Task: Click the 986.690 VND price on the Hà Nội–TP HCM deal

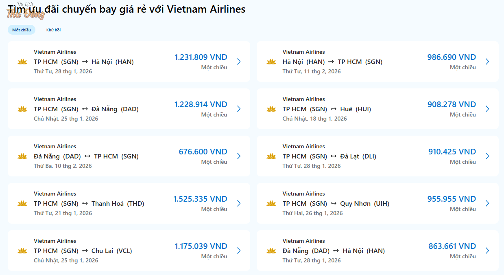Action: pos(452,57)
